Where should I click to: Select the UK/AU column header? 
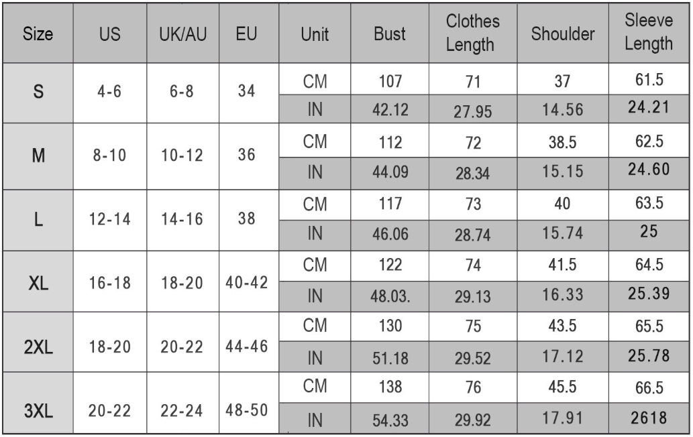tap(183, 34)
